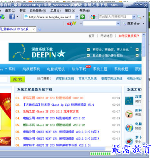Image resolution: width=154 pixels, height=160 pixels.
Task: Click the eBay logo in toolbar
Action: pos(72,24)
